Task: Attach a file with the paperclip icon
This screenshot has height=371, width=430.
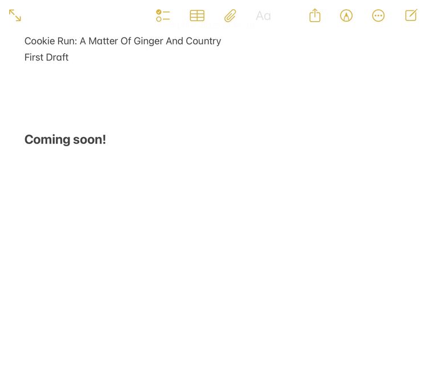Action: (230, 15)
